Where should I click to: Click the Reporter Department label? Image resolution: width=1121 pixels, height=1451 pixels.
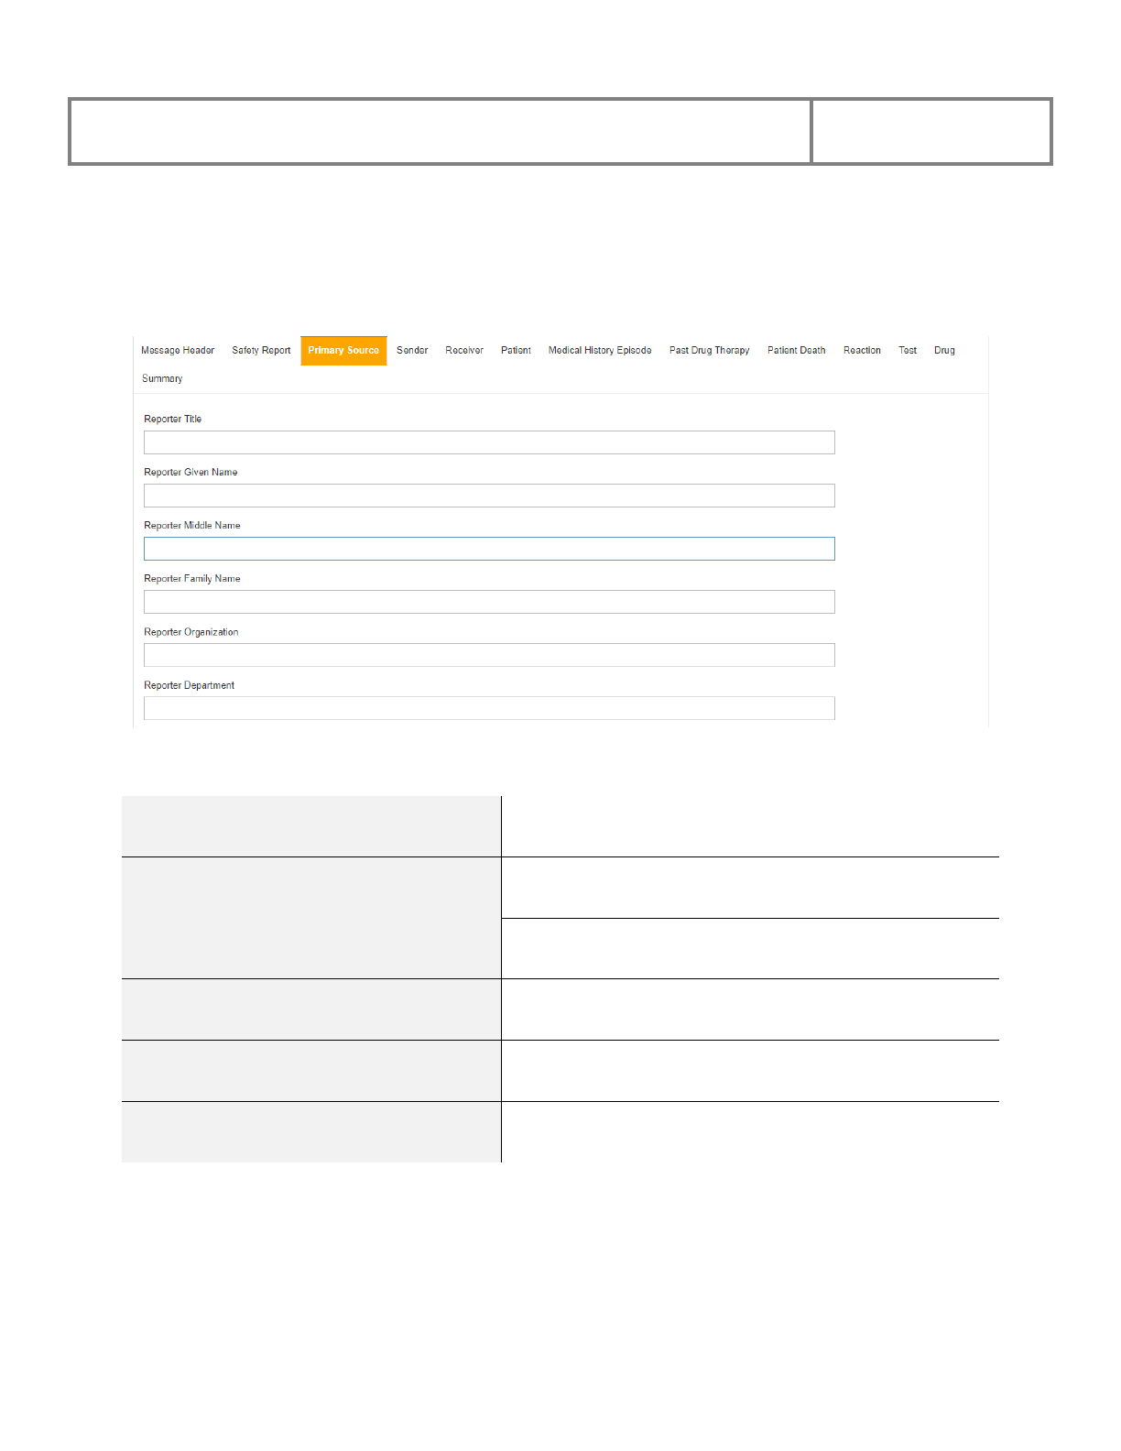(189, 685)
